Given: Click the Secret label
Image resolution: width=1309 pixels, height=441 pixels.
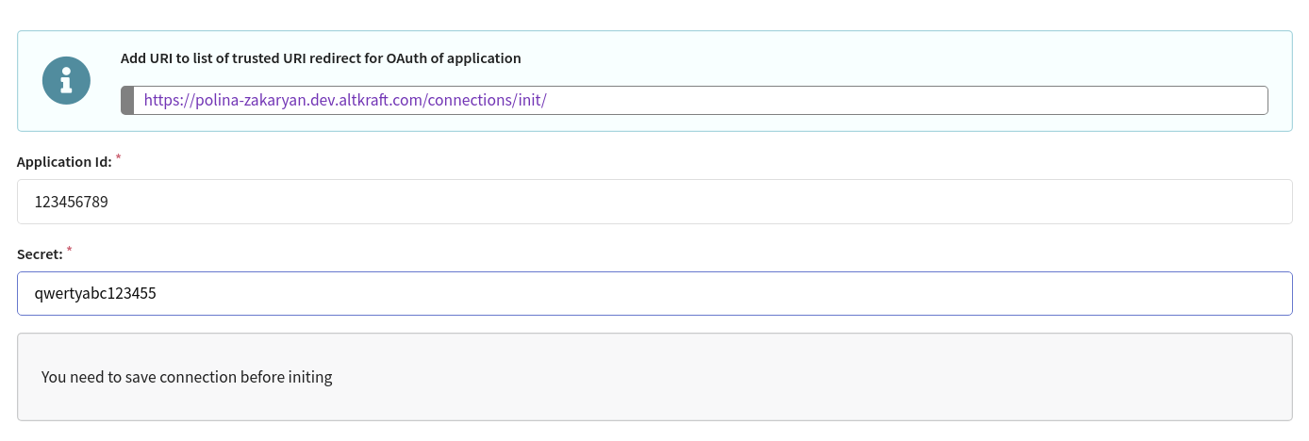Looking at the screenshot, I should 40,254.
